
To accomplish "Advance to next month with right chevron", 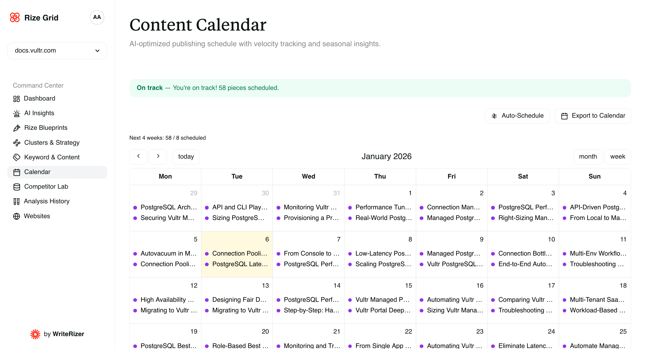I will 158,157.
